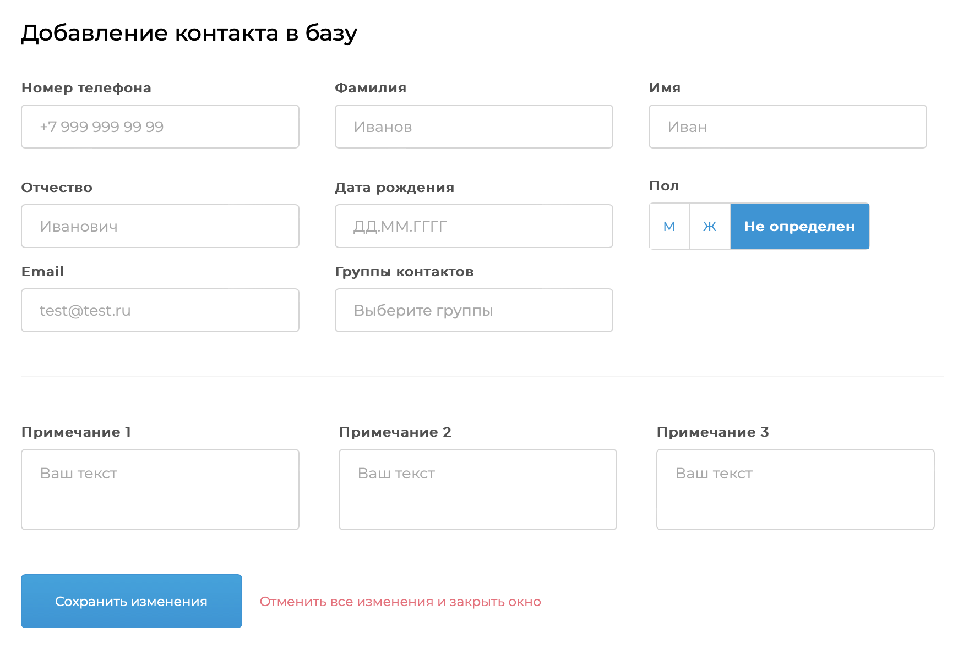Select the Отчество input field

[160, 226]
